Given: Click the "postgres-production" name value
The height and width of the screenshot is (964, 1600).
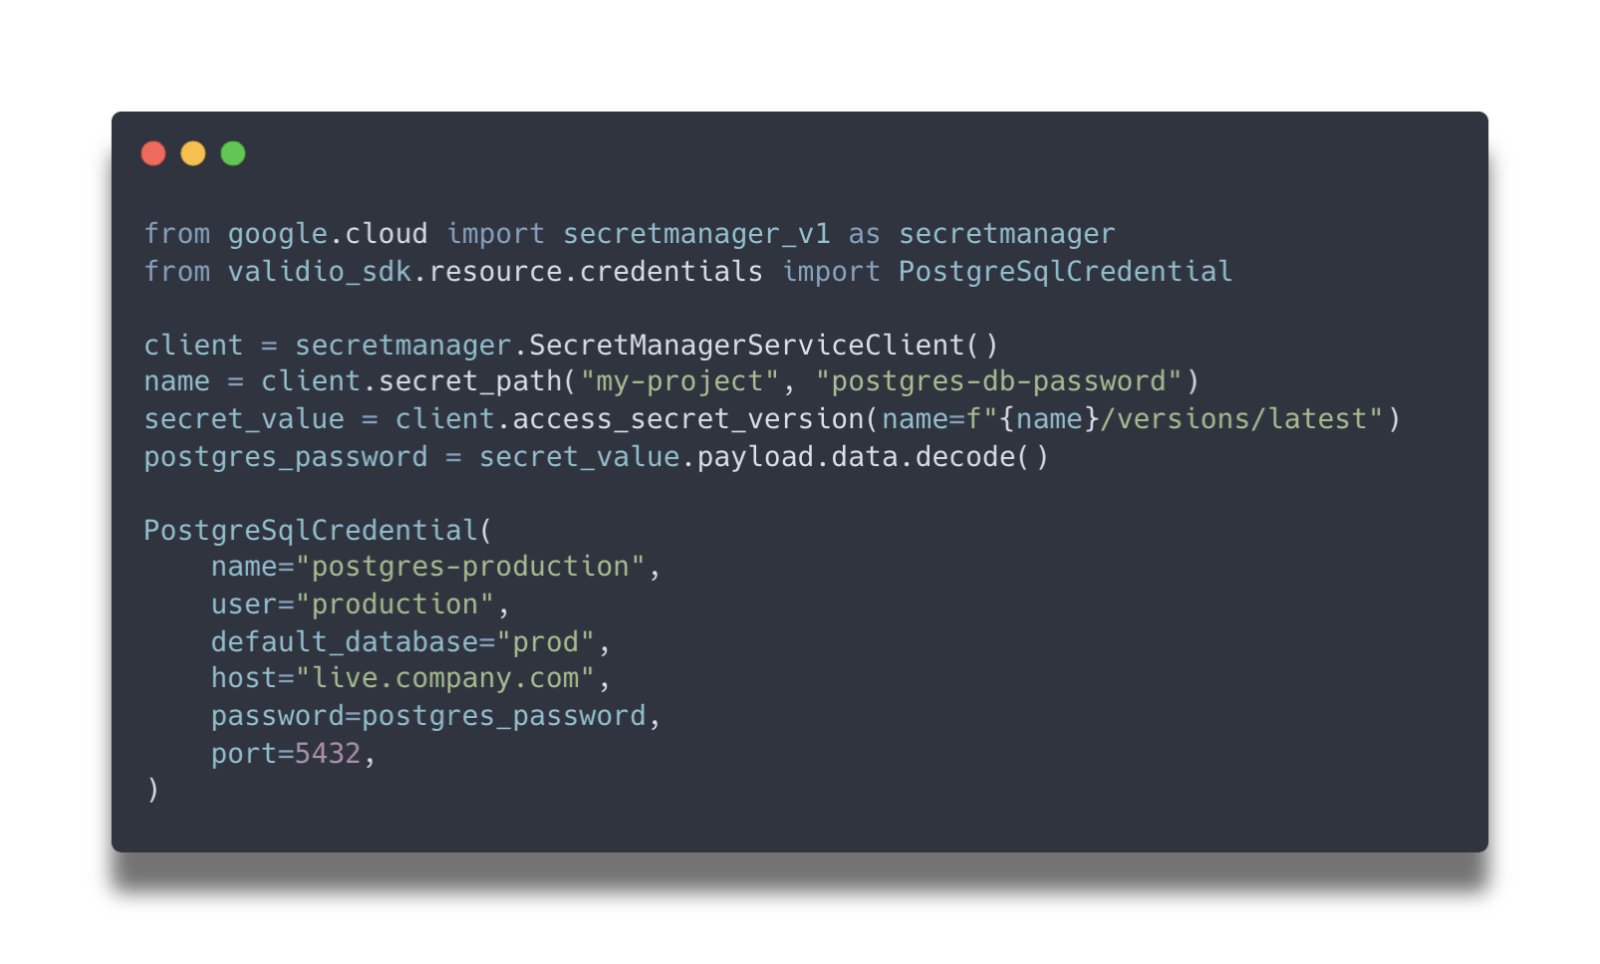Looking at the screenshot, I should click(470, 567).
